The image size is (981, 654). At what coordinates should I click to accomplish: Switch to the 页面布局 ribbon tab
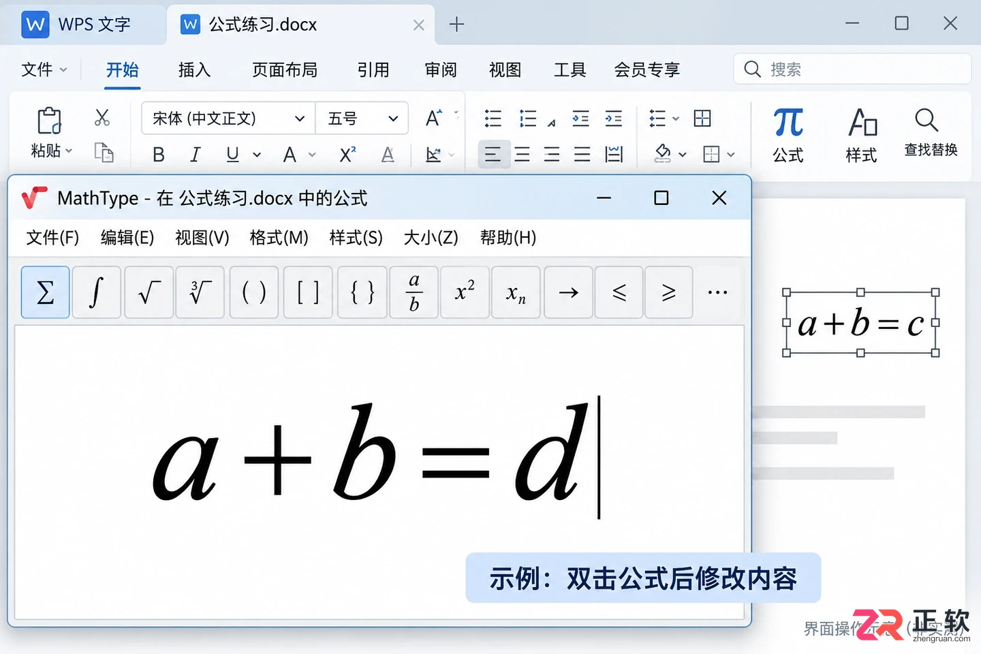(x=285, y=69)
